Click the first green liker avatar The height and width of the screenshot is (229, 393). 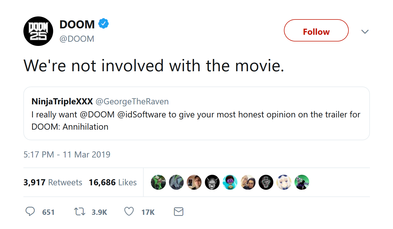[158, 182]
